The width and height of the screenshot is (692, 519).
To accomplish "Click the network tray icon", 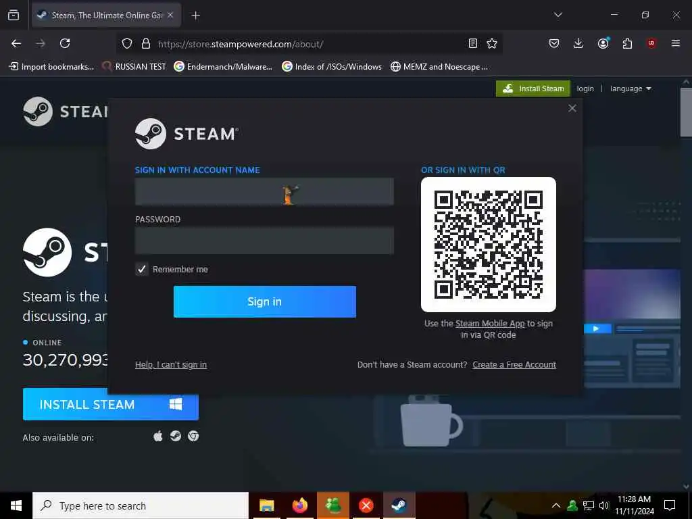I will [x=589, y=505].
